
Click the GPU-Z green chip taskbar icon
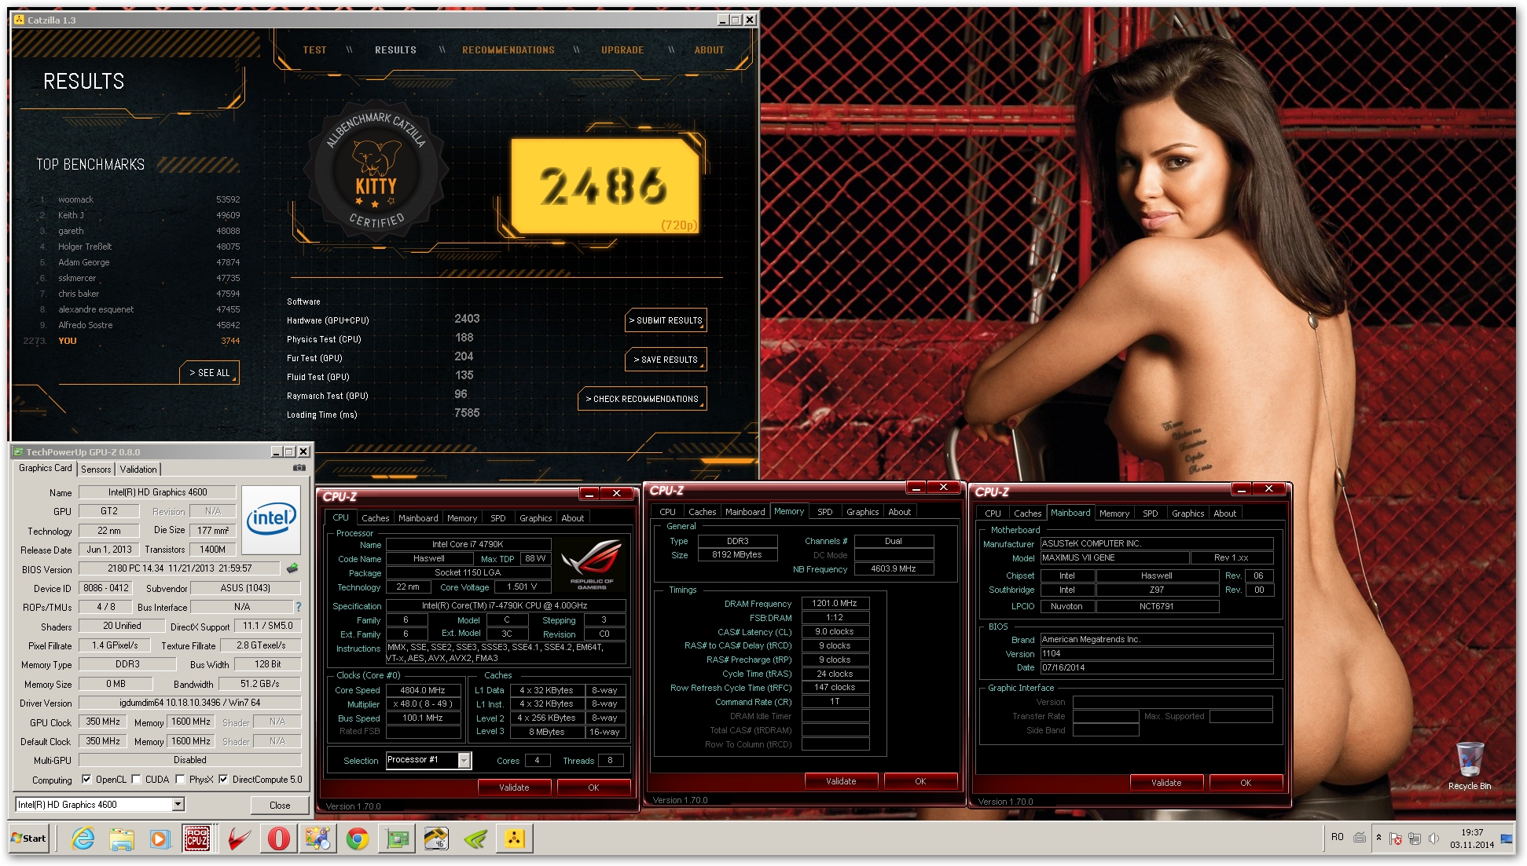click(397, 839)
